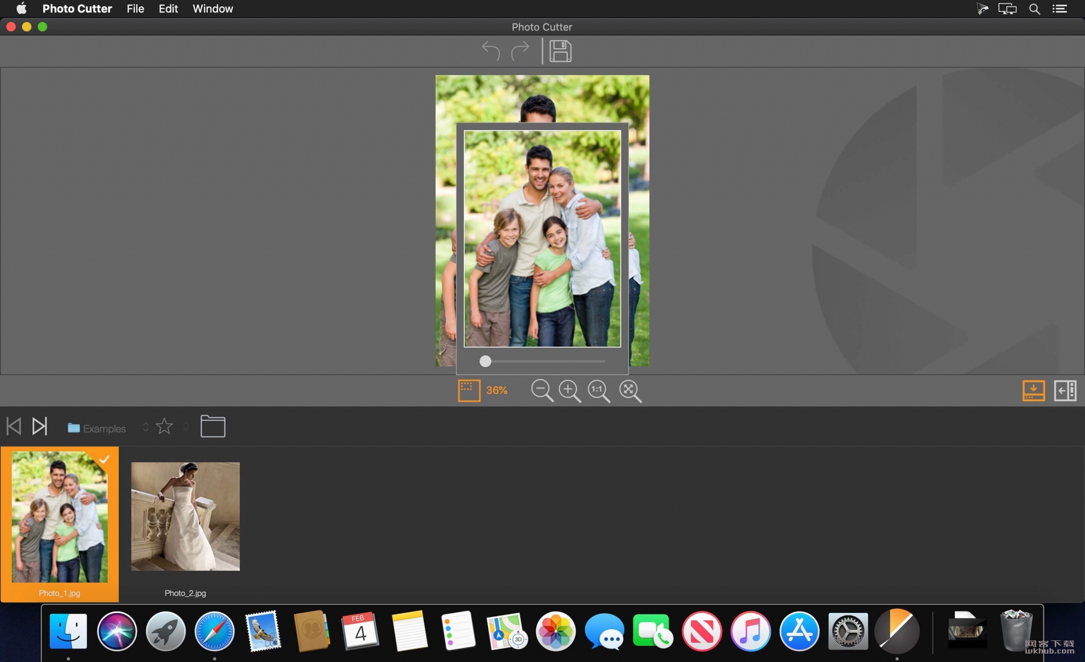Toggle the orange crop frame icon
This screenshot has height=662, width=1085.
pyautogui.click(x=469, y=391)
